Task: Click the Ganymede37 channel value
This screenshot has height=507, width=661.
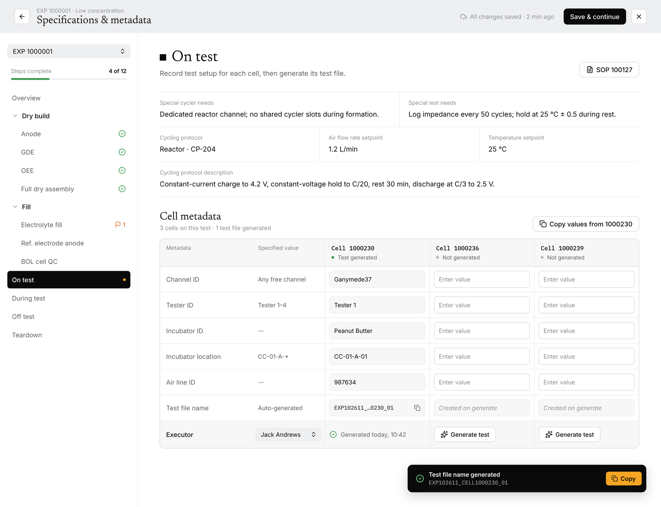Action: tap(377, 279)
